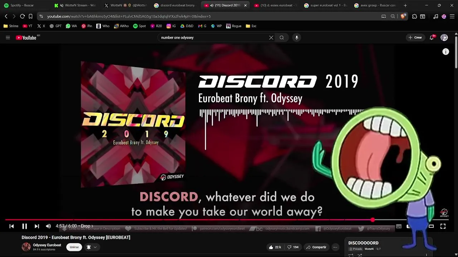Switch player to theater mode

point(431,226)
